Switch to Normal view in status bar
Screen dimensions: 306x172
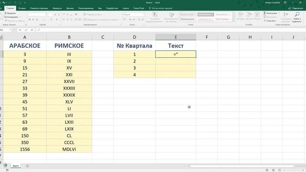267,170
